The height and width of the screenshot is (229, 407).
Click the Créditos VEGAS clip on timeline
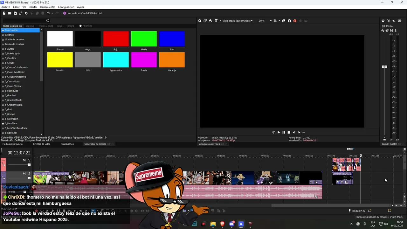coord(342,178)
